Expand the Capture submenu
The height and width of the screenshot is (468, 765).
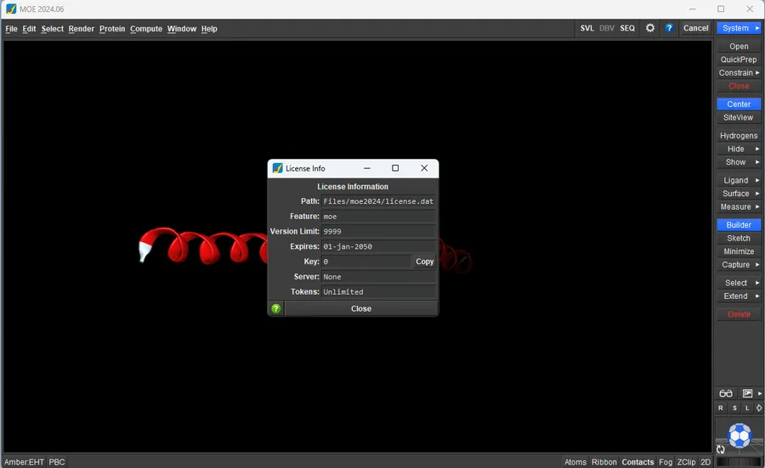(757, 265)
